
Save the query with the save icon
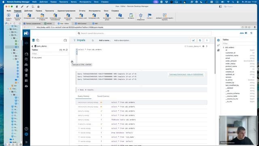(200, 40)
